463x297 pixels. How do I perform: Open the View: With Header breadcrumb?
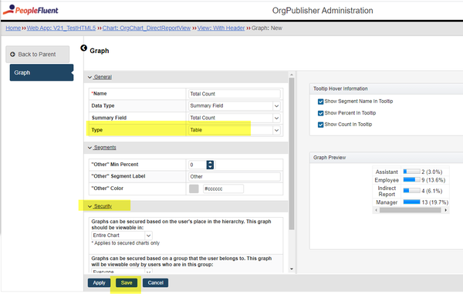coord(221,28)
